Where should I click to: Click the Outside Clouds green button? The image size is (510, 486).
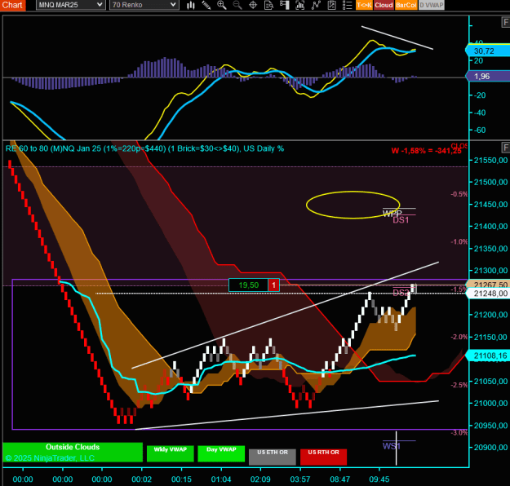pos(73,452)
